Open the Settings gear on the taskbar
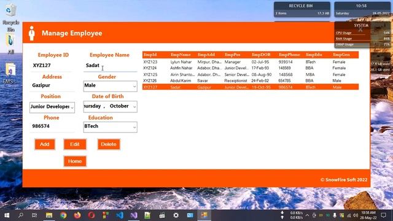393x221 pixels. (x=176, y=215)
